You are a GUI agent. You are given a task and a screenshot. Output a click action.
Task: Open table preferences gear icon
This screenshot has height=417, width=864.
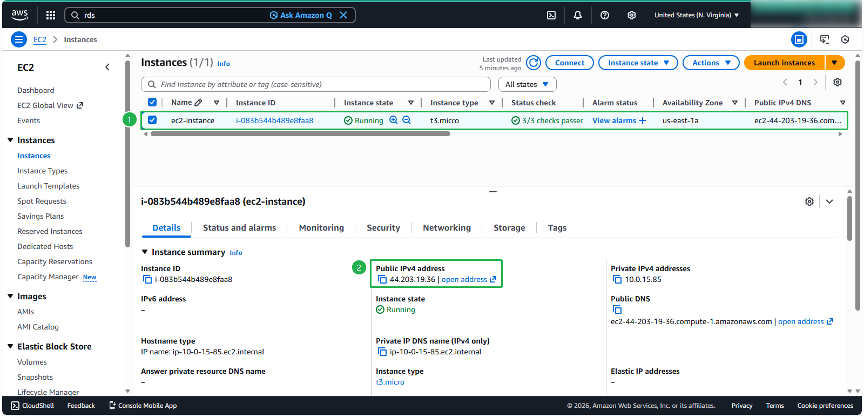pos(838,82)
